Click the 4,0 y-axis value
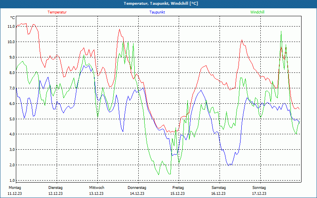 pyautogui.click(x=12, y=134)
